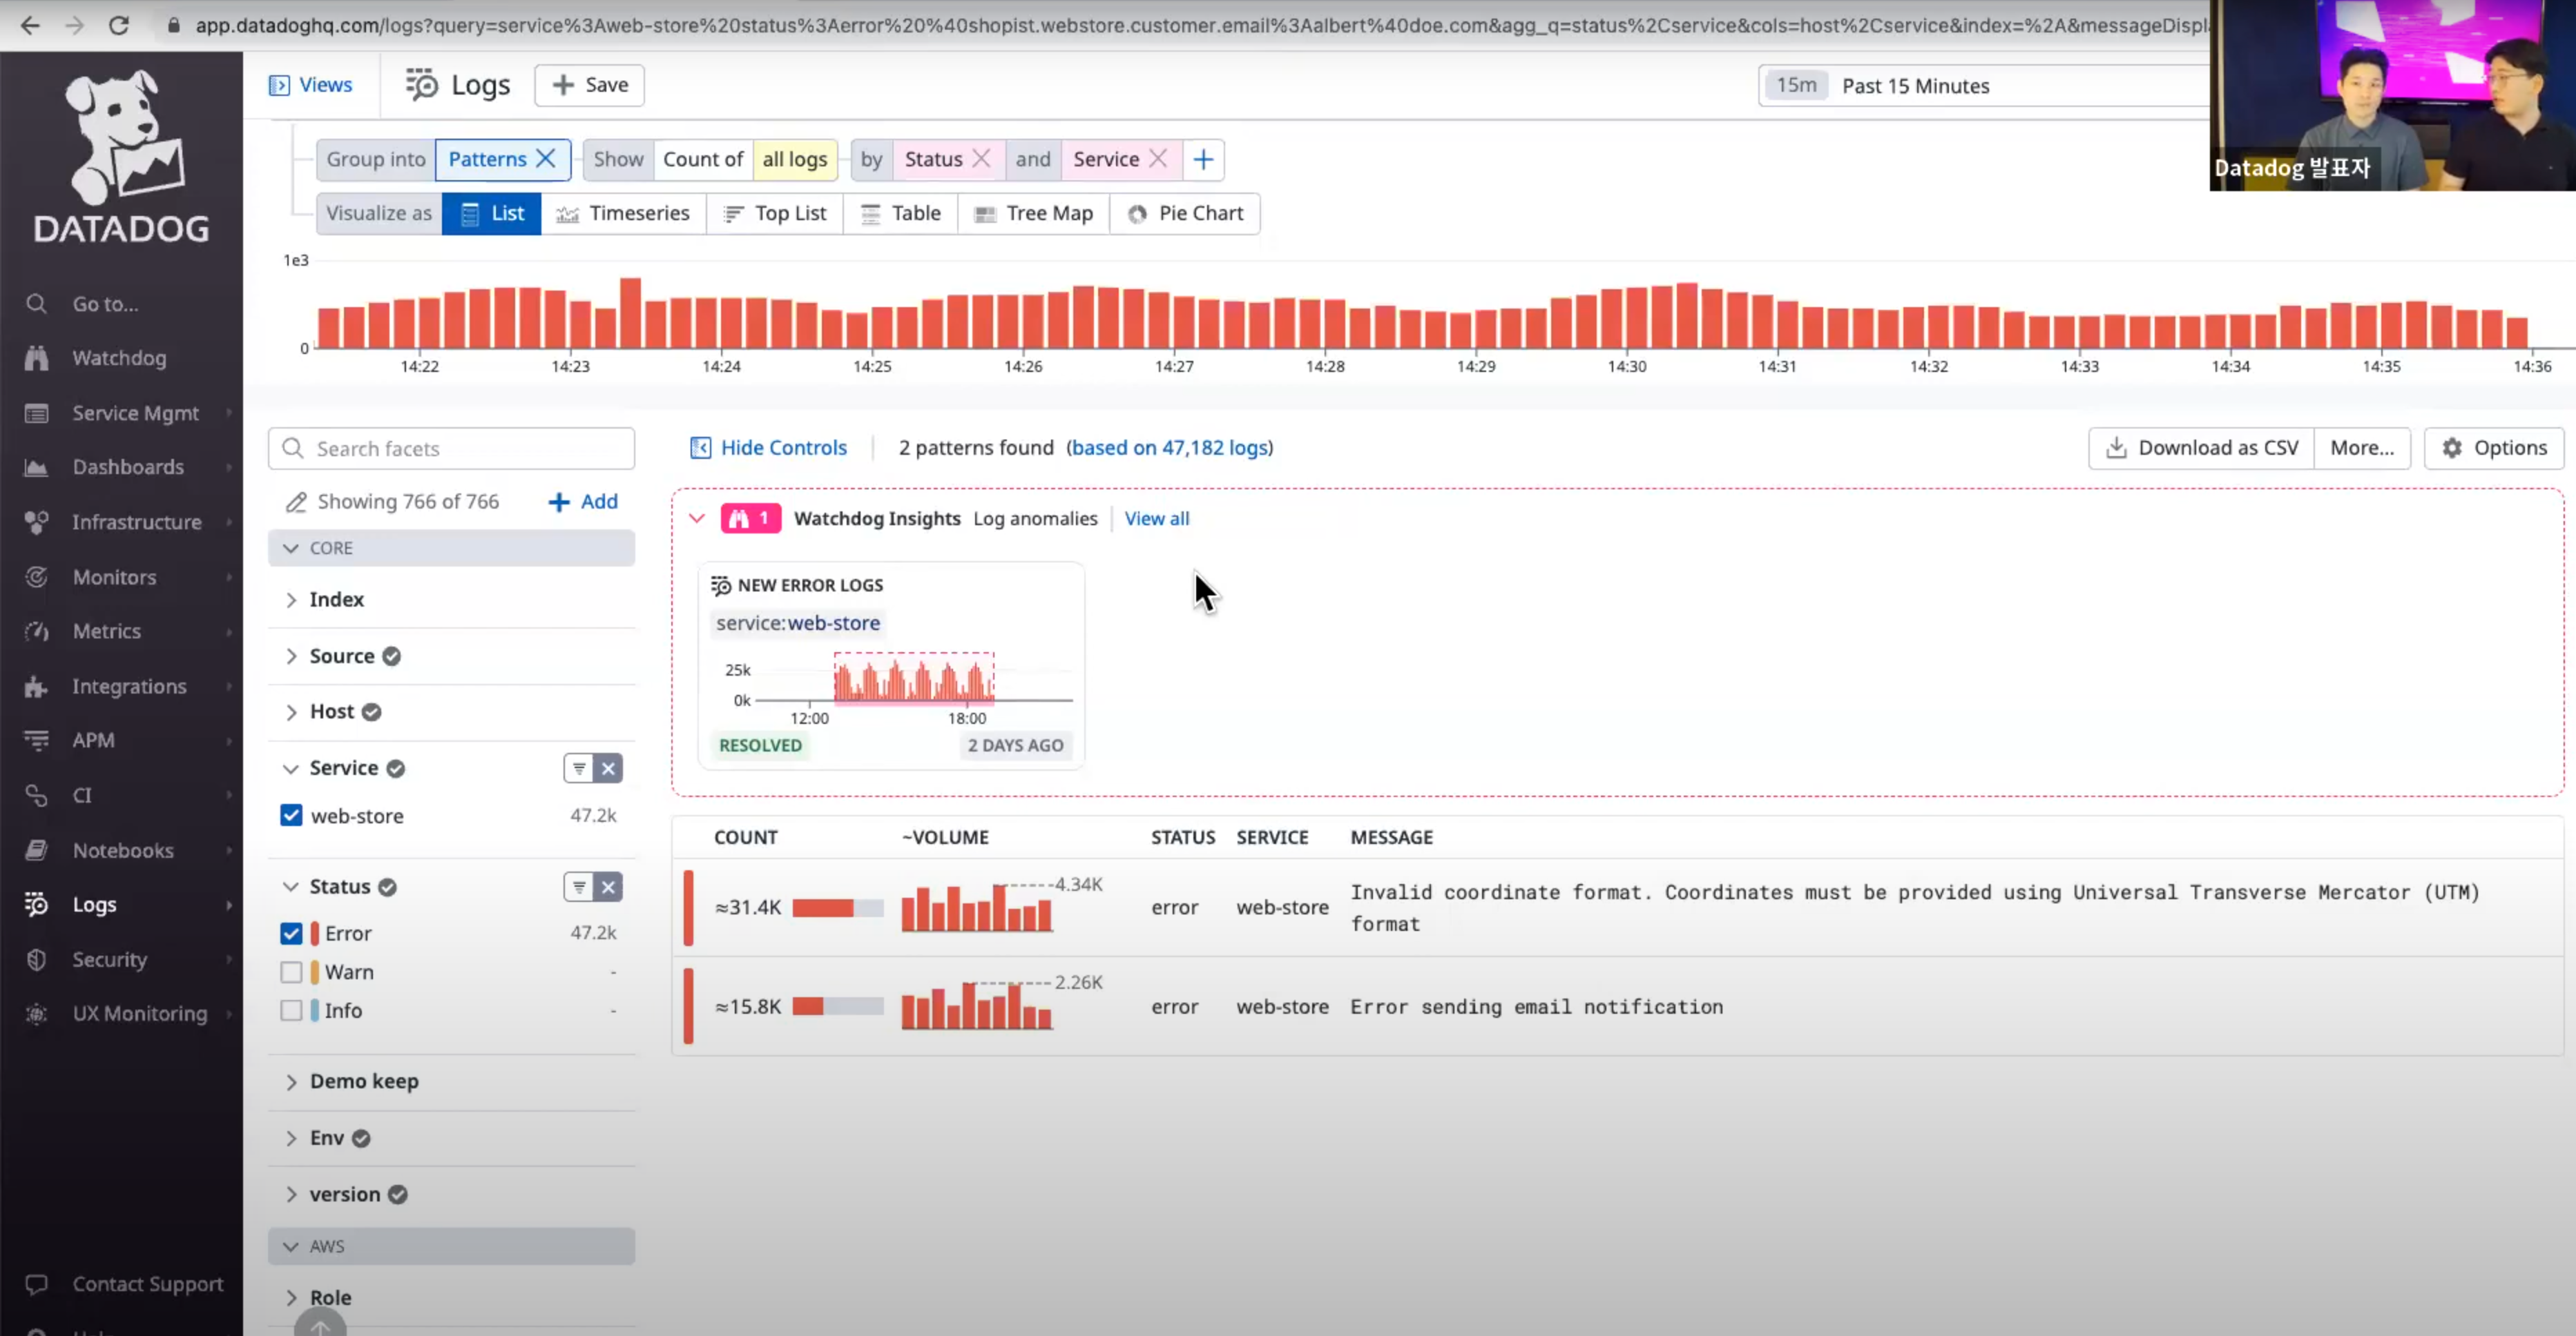Switch visualization to List

click(492, 213)
